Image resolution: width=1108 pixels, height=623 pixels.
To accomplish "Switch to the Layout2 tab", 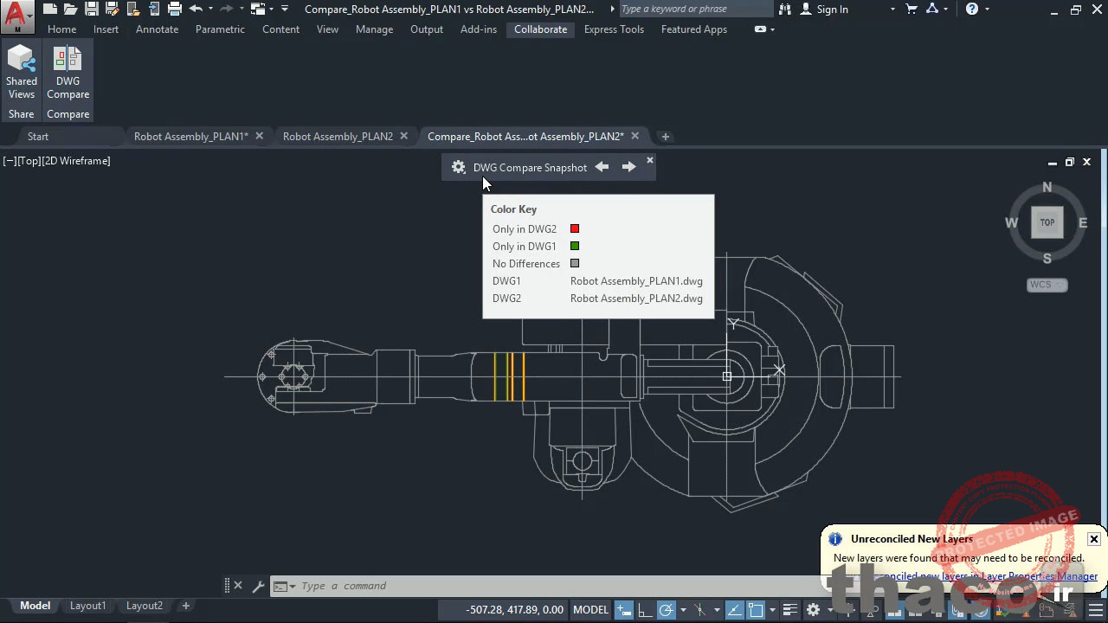I will coord(145,606).
